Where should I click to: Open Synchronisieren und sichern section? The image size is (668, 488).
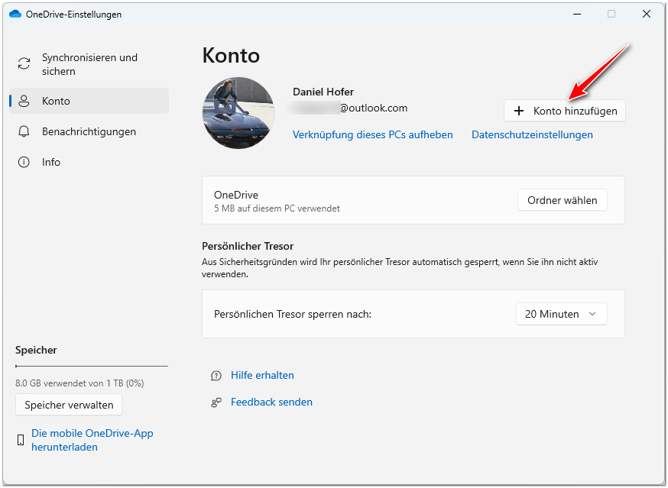pyautogui.click(x=89, y=64)
